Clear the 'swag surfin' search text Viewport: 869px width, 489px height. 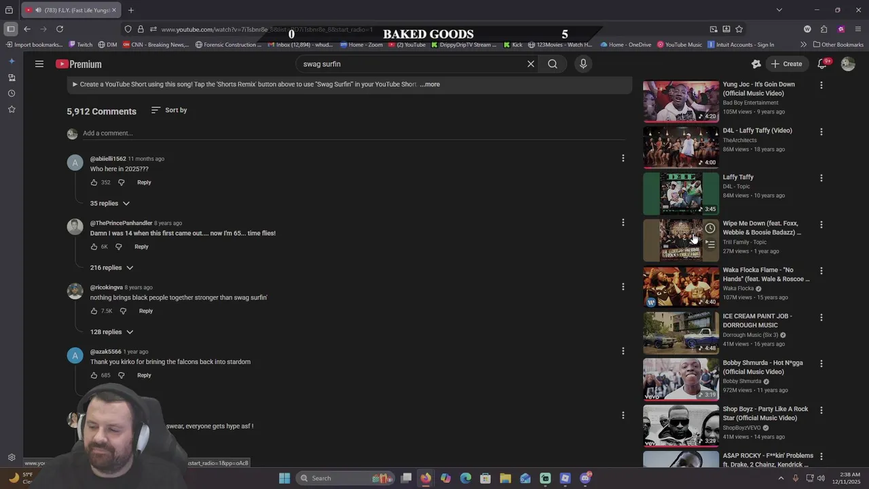(531, 64)
